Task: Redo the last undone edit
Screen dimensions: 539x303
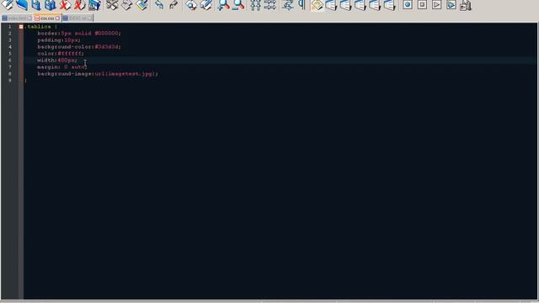Action: click(173, 5)
